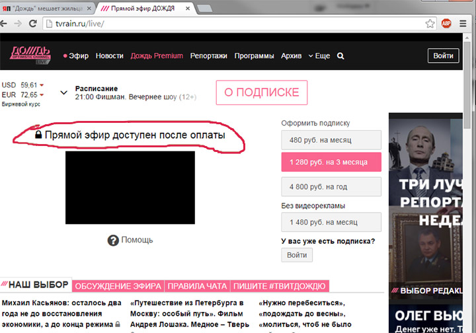Click the О ПОДПИСКЕ button
The width and height of the screenshot is (476, 333).
(x=262, y=92)
